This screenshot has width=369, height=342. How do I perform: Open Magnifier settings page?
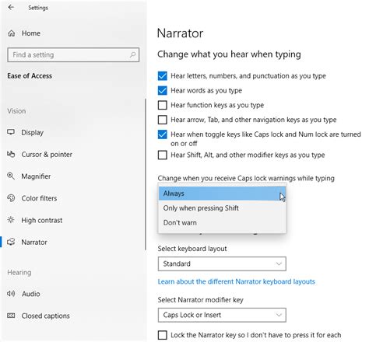tap(36, 176)
